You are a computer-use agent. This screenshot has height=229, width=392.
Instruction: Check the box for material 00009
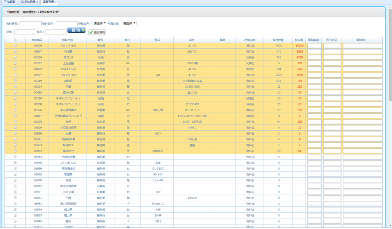(x=15, y=46)
